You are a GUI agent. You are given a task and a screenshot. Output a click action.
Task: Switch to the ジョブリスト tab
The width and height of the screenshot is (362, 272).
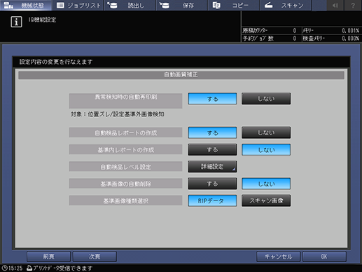pos(78,5)
